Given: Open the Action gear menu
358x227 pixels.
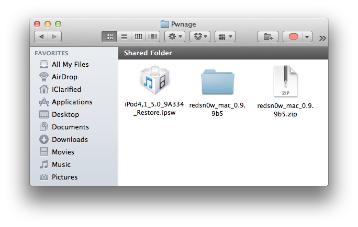Looking at the screenshot, I should (x=174, y=37).
